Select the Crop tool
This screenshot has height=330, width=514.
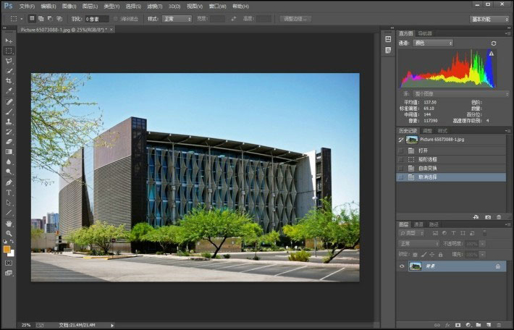point(9,80)
